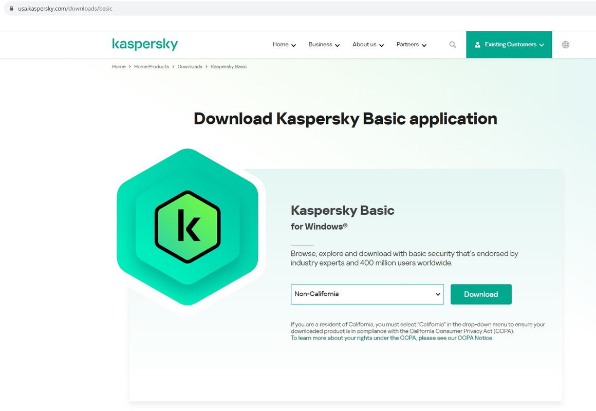Click the green Download button
This screenshot has height=411, width=596.
(481, 294)
